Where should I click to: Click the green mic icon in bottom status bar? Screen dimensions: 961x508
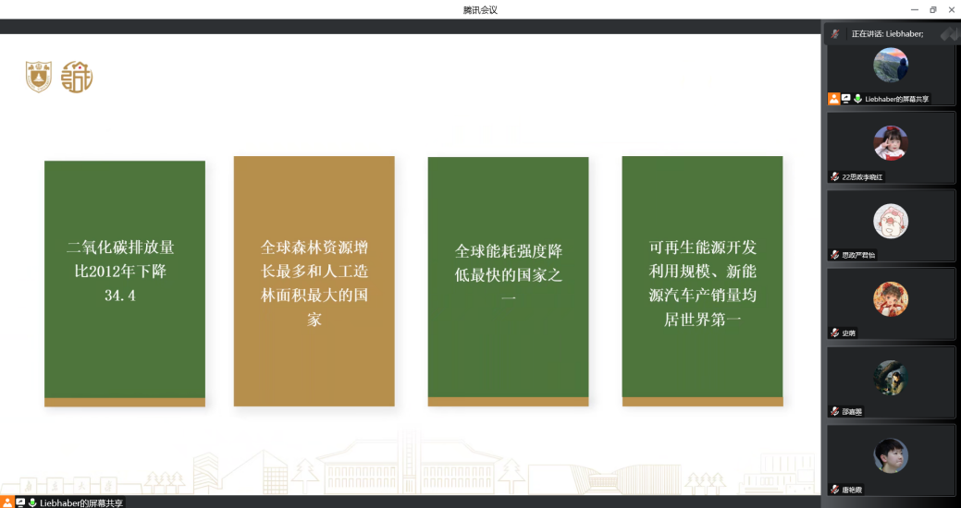tap(32, 502)
